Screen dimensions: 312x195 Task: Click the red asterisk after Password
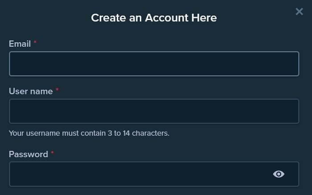[x=52, y=152]
